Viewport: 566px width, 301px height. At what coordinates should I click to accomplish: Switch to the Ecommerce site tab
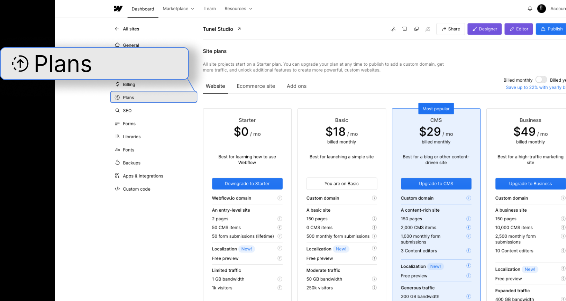pyautogui.click(x=256, y=86)
